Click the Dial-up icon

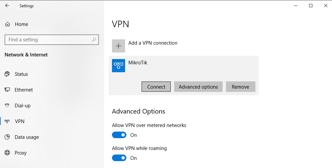(7, 106)
